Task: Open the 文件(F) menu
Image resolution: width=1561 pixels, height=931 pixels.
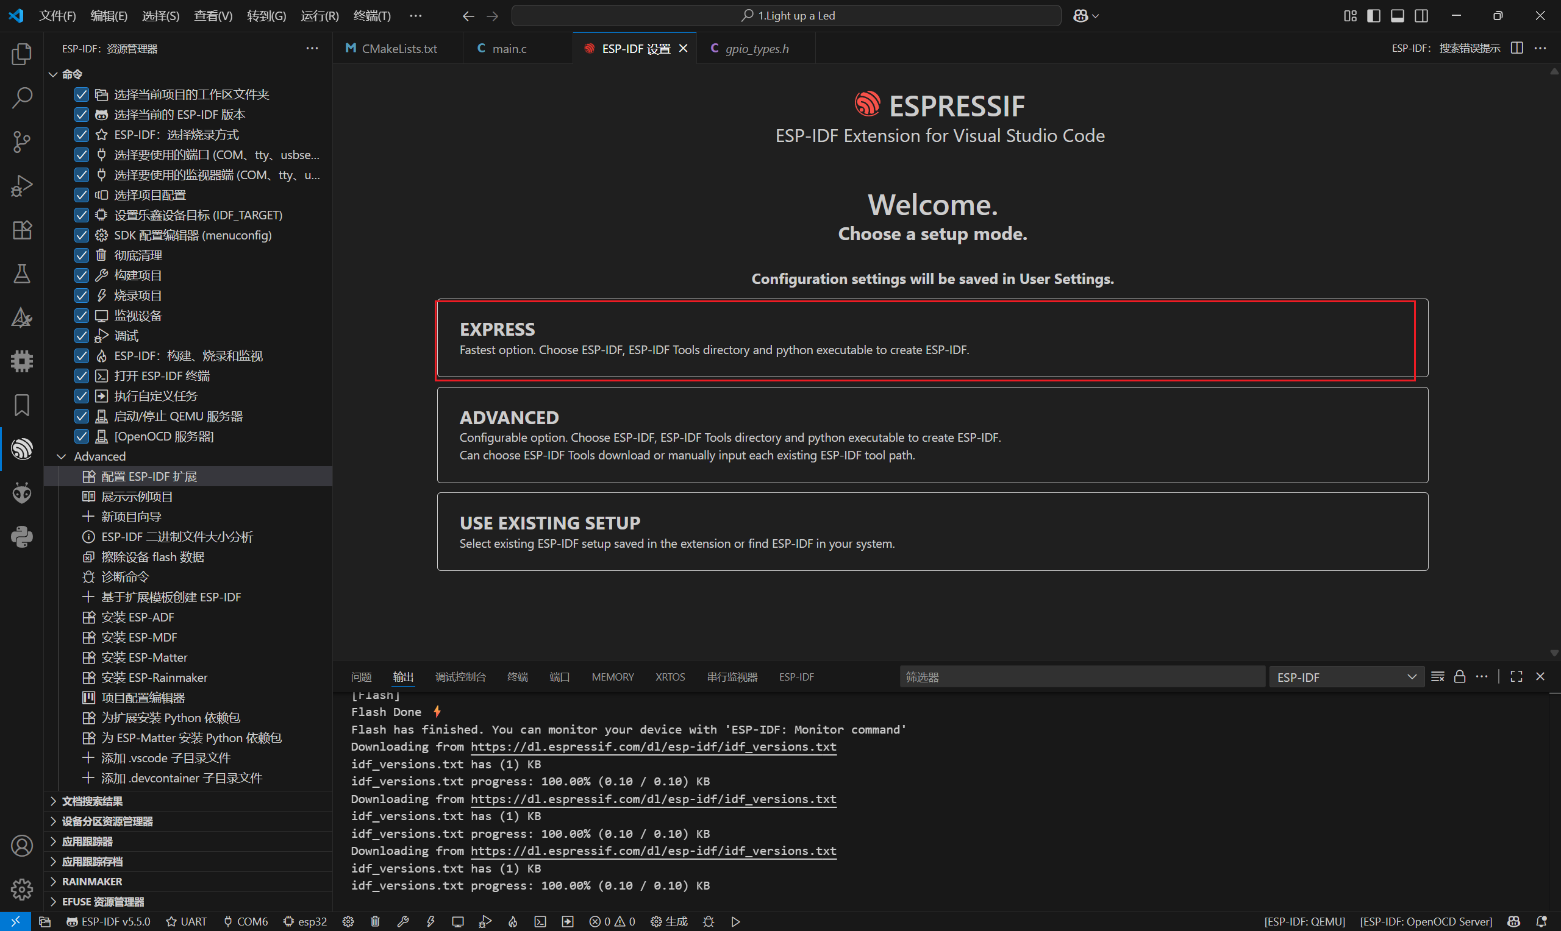Action: [x=58, y=16]
